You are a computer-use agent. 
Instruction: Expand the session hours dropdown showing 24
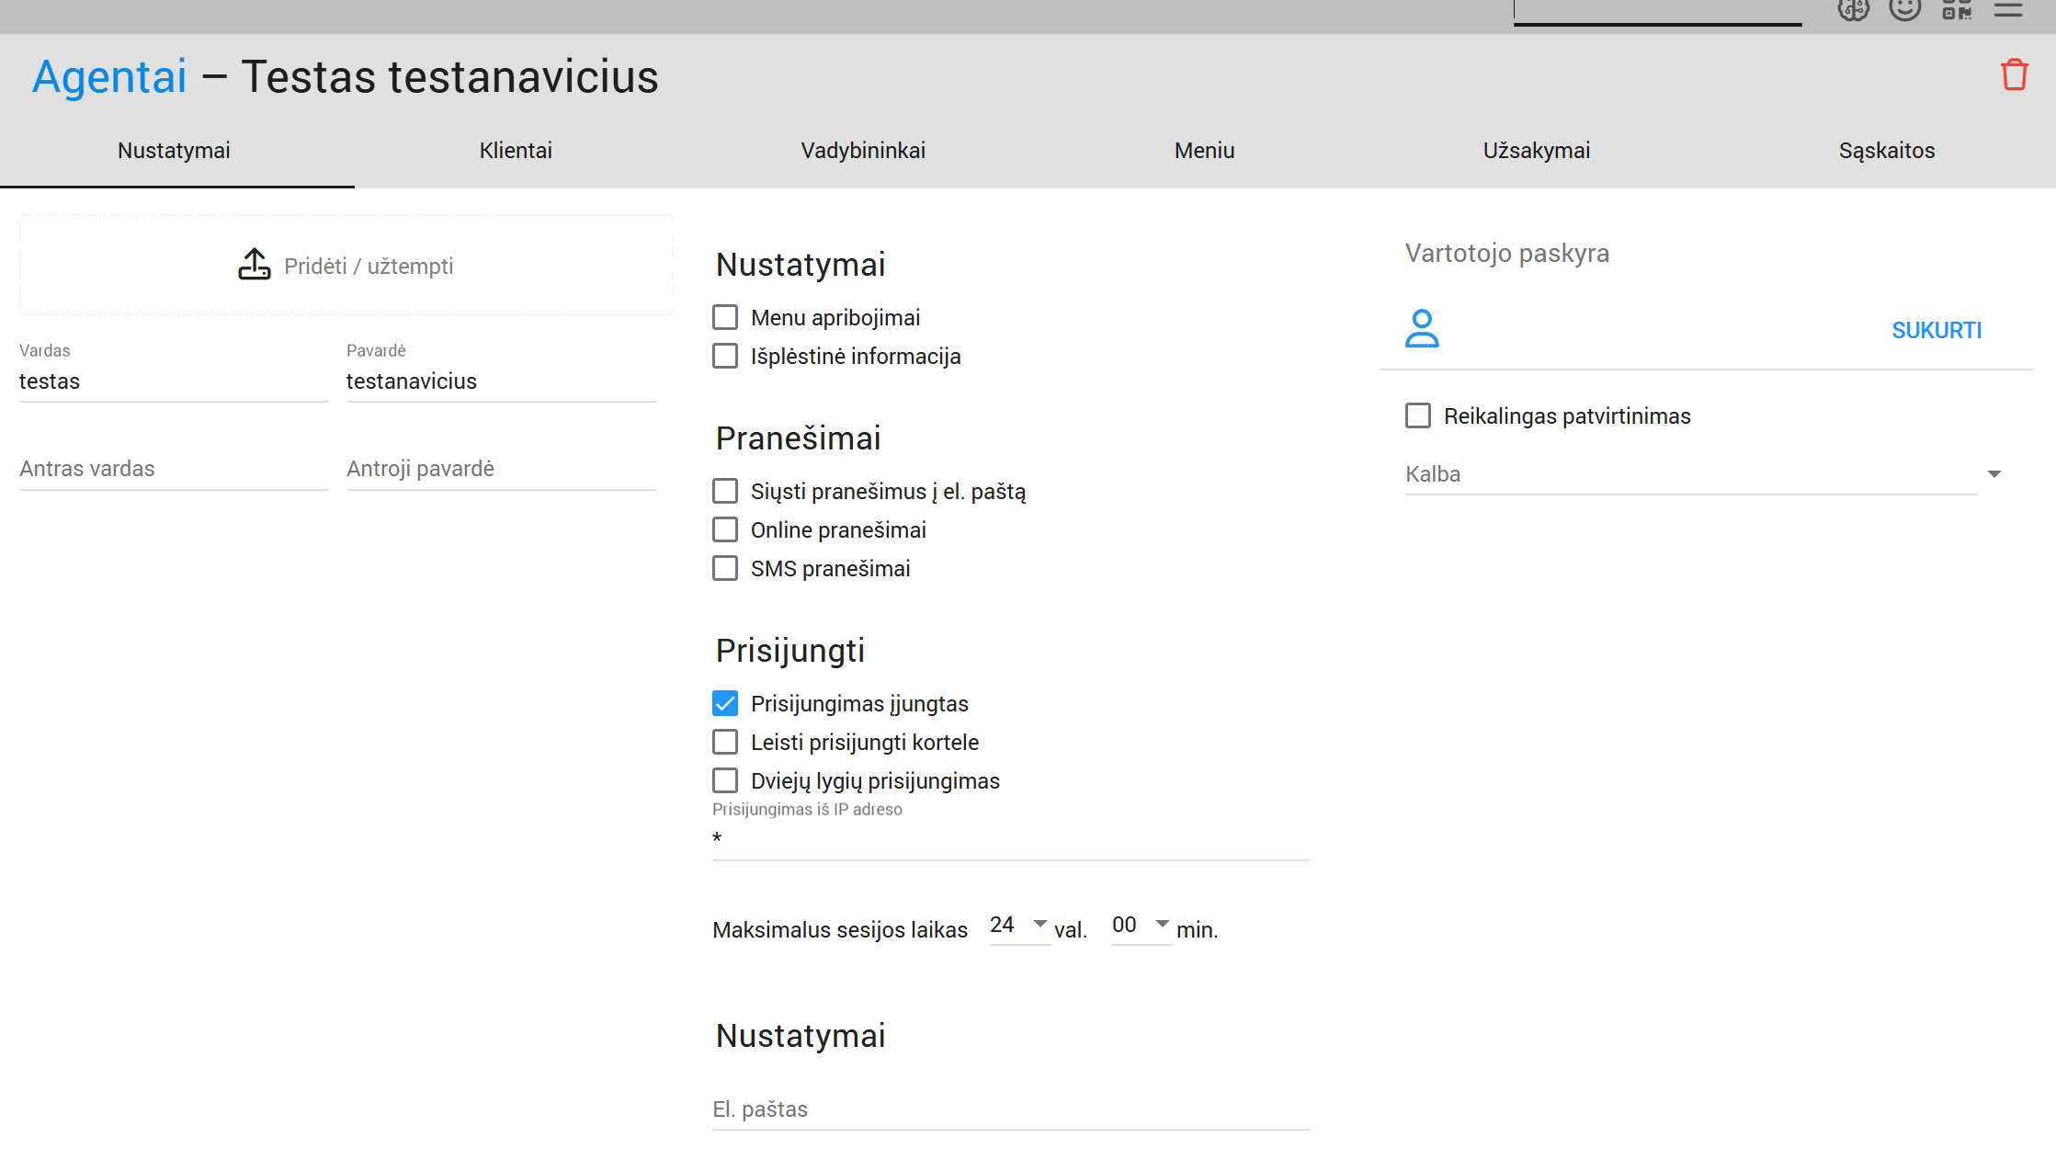click(x=1018, y=926)
